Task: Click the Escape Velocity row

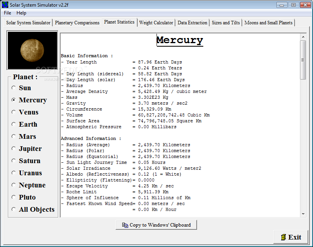Action: pos(117,186)
